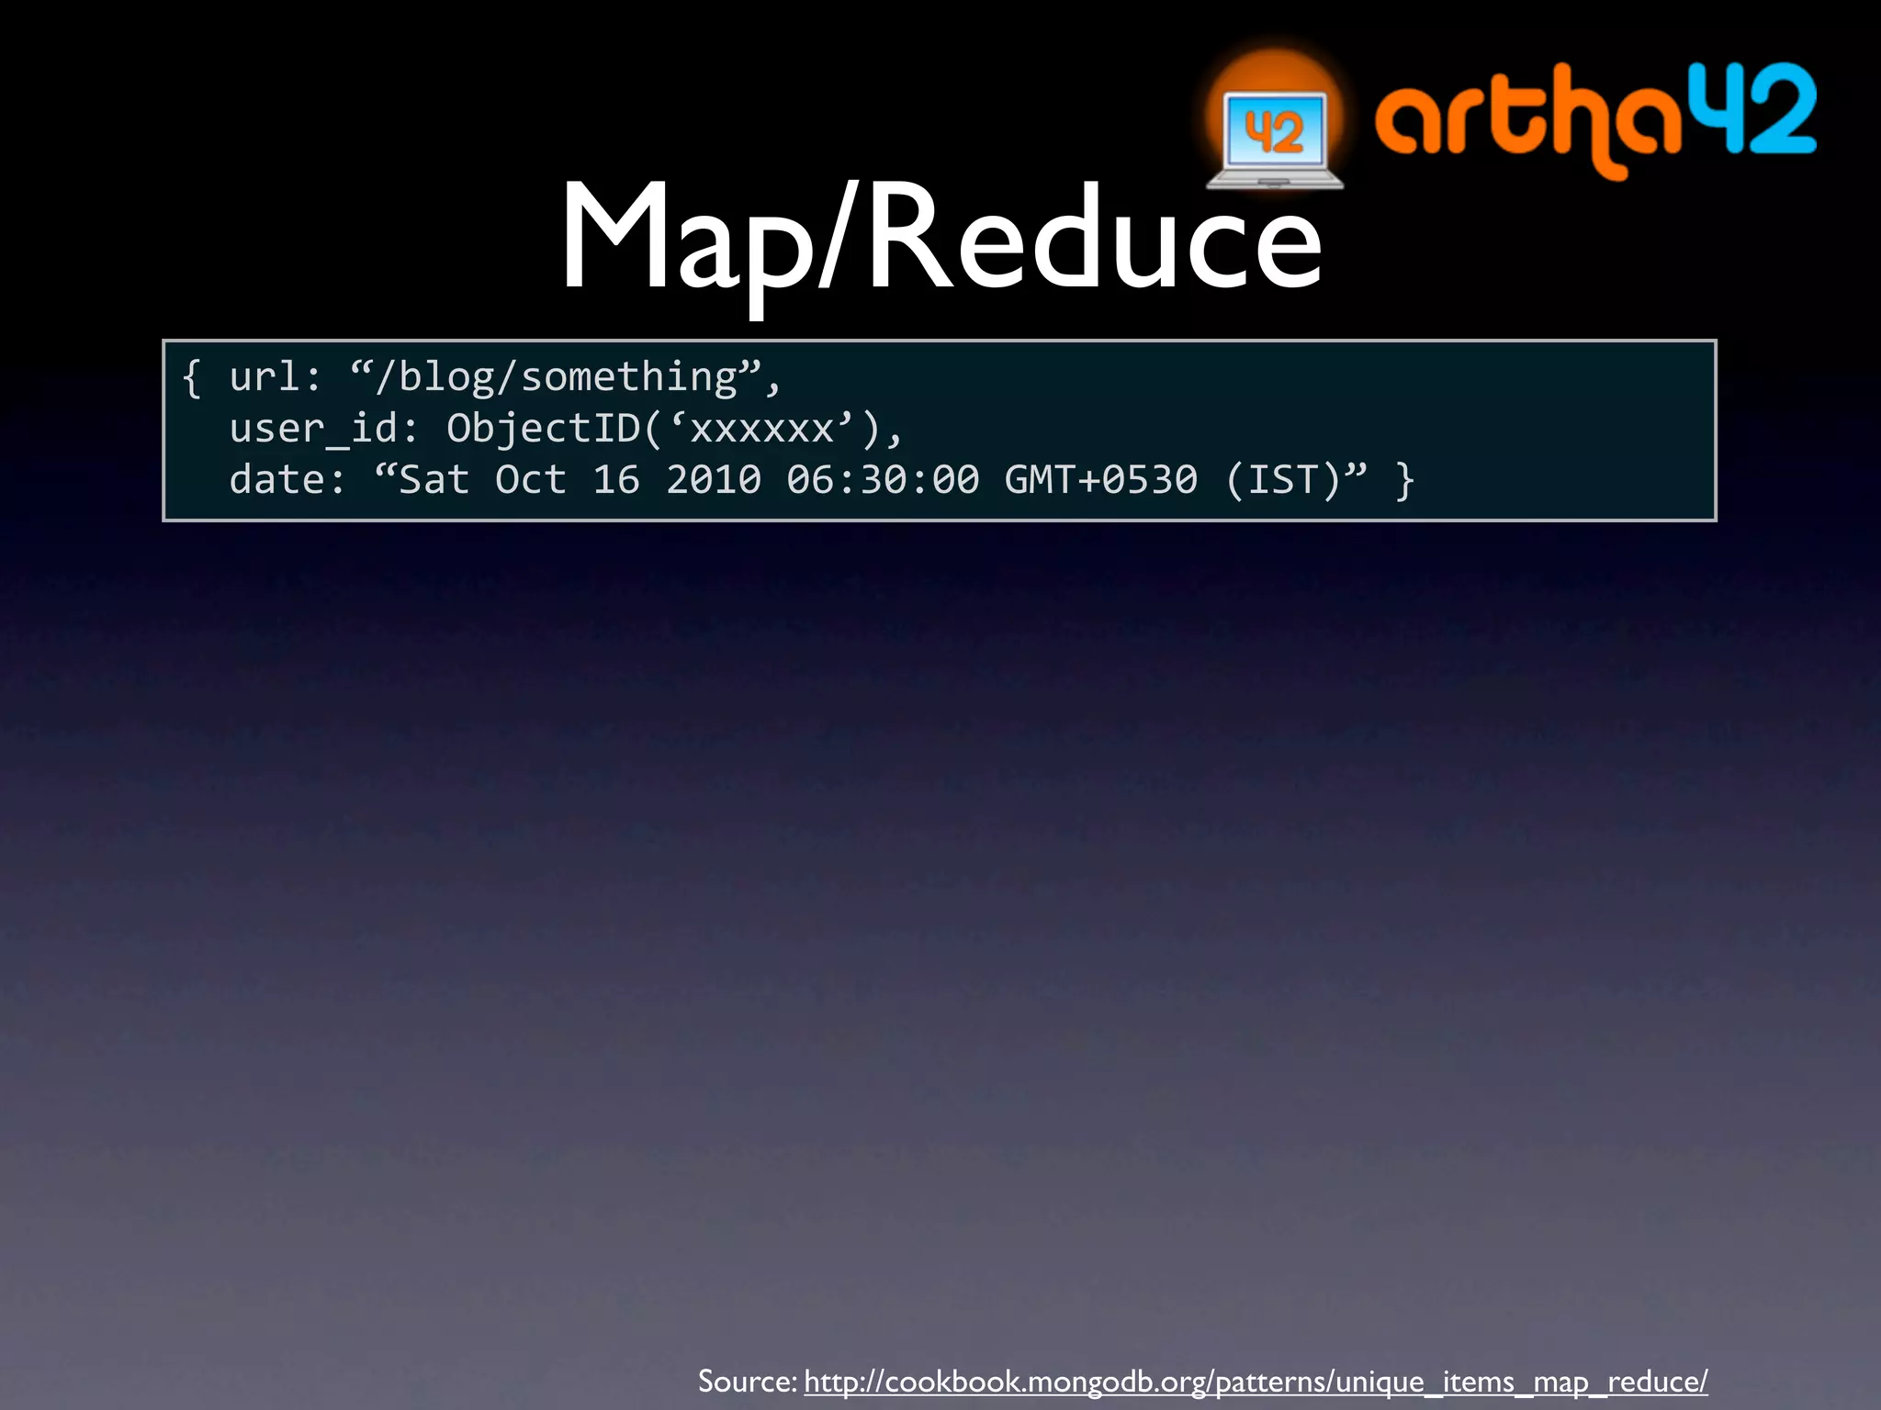The image size is (1881, 1410).
Task: Click the user_id: key in code
Action: click(x=323, y=429)
